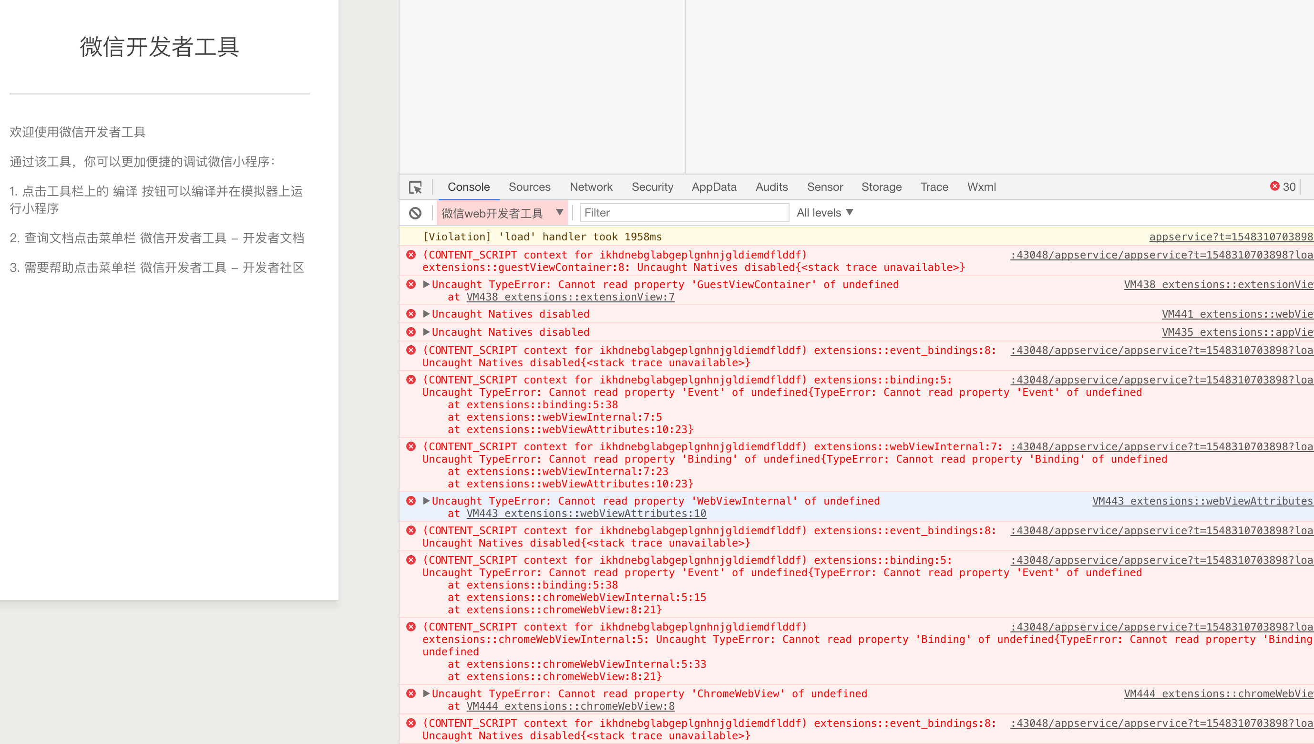Expand the ChromeWebView TypeError entry
The width and height of the screenshot is (1314, 744).
[x=426, y=693]
